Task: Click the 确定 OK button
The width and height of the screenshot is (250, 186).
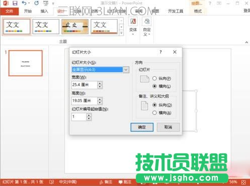Action: point(142,127)
